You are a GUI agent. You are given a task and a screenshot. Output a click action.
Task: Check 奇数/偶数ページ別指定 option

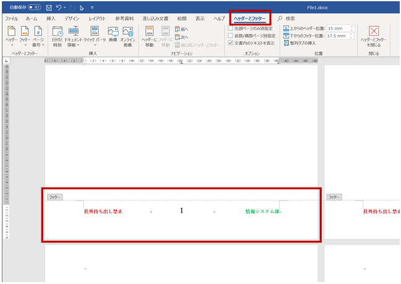point(231,36)
